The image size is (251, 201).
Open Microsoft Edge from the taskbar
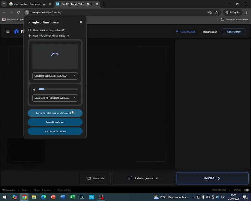[44, 197]
